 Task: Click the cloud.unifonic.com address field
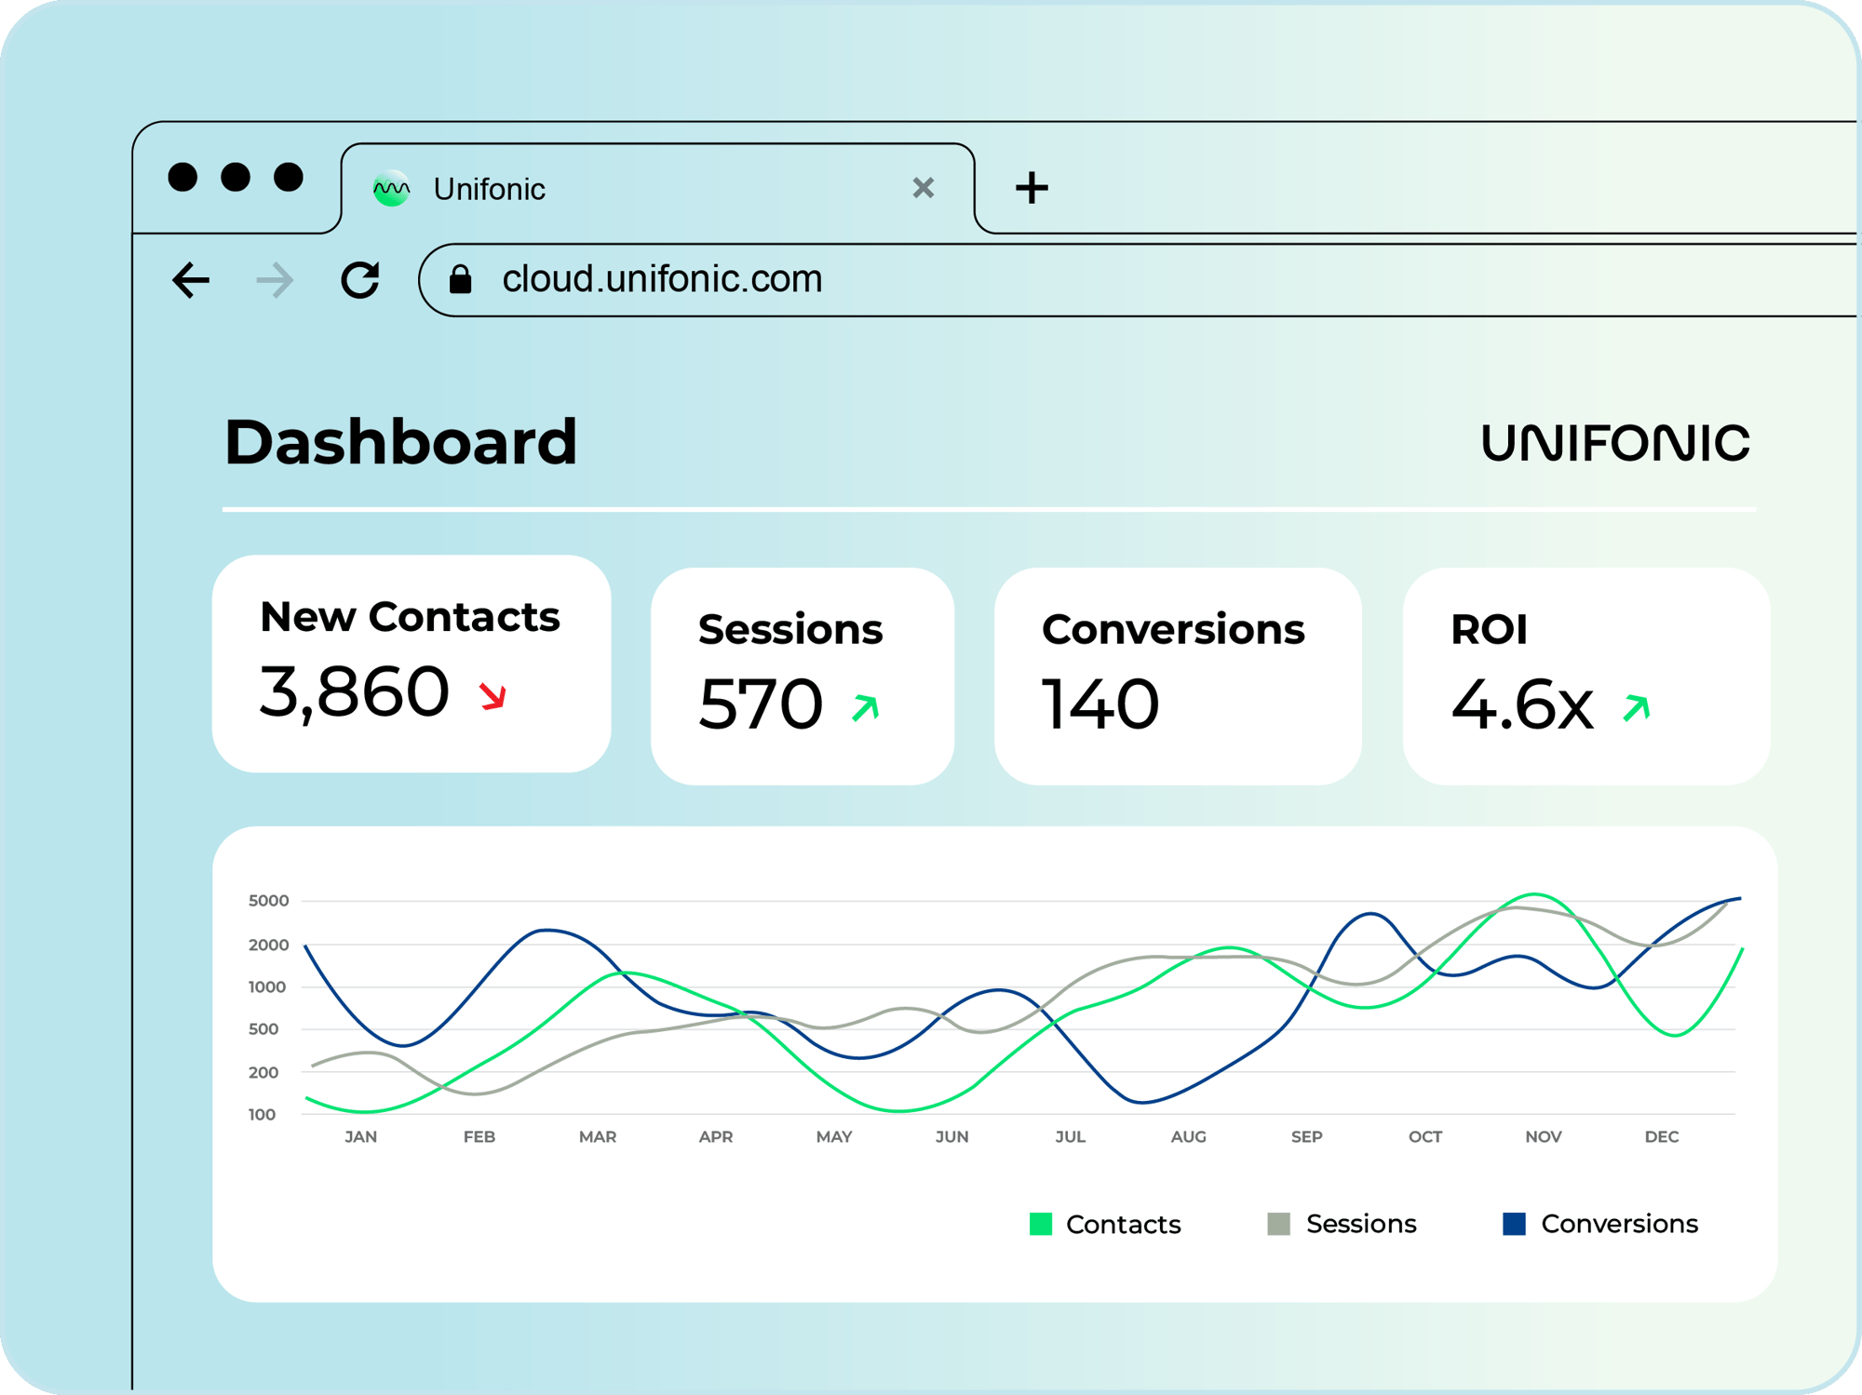1136,280
